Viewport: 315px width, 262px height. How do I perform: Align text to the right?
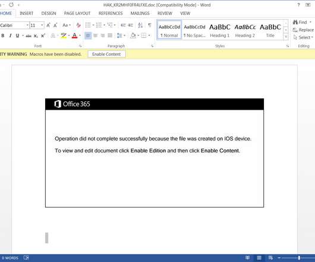click(x=103, y=36)
